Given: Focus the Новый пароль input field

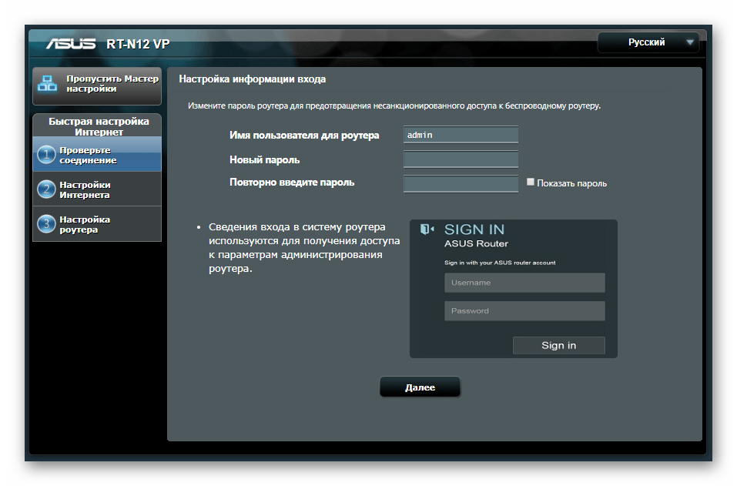Looking at the screenshot, I should click(x=461, y=159).
